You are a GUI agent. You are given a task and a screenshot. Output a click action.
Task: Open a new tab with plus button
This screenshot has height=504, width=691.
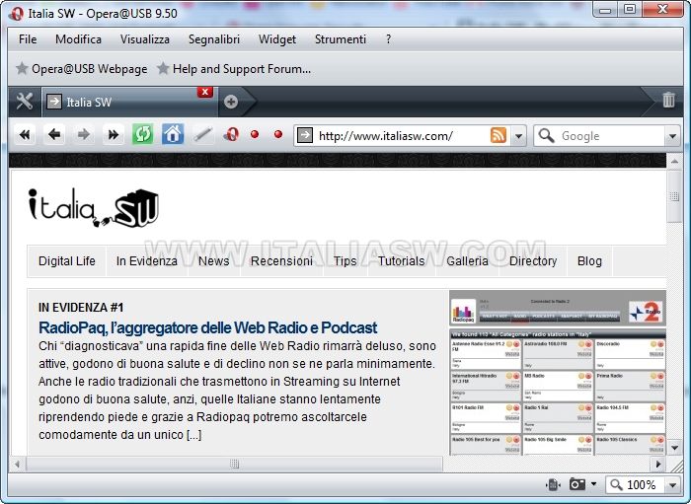click(231, 102)
